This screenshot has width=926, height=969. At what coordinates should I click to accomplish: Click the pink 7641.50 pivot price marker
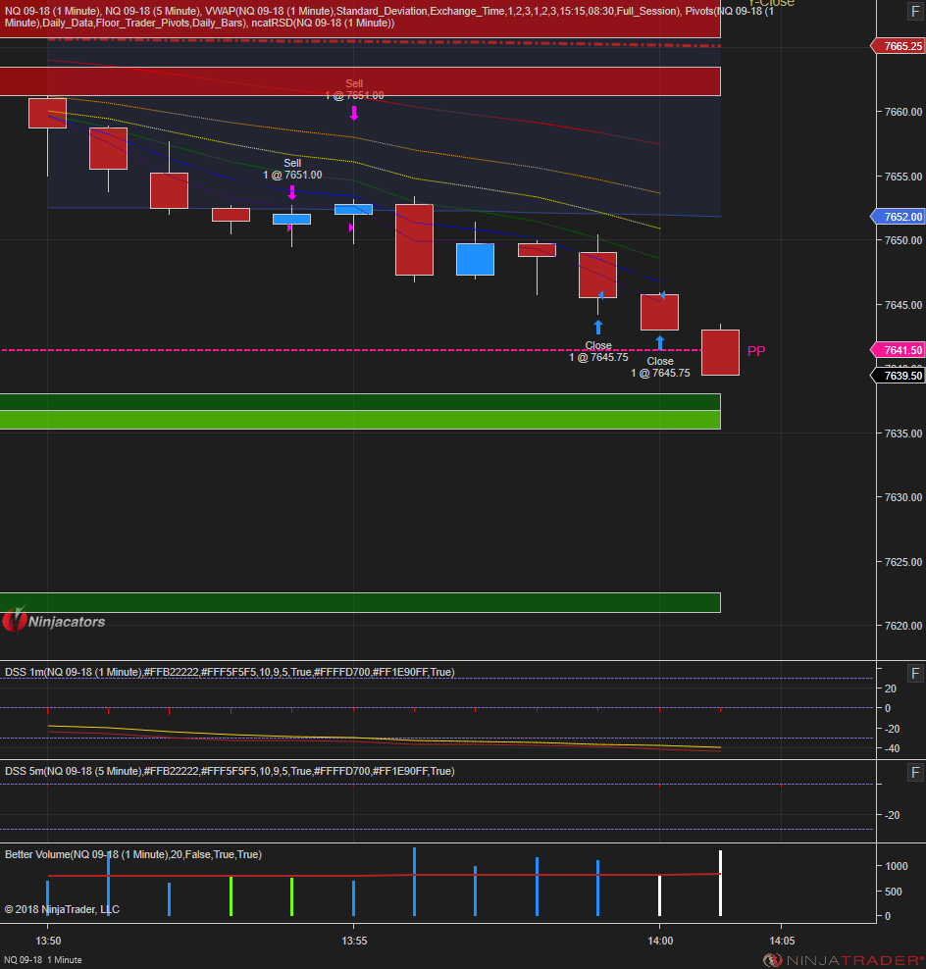(x=899, y=350)
